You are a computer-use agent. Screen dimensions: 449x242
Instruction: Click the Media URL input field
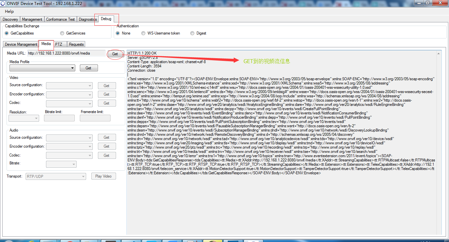66,53
